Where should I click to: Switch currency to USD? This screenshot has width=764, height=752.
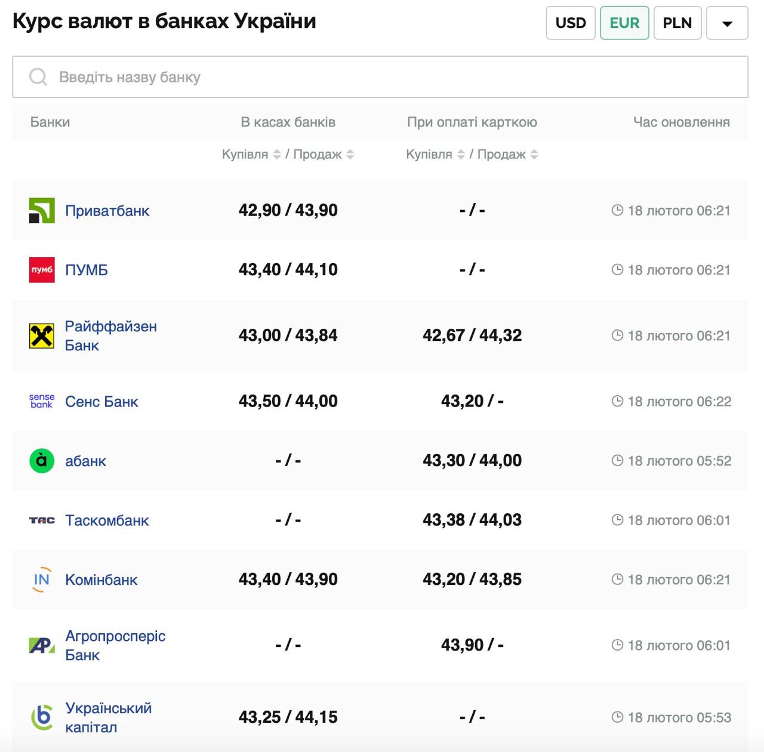[571, 23]
